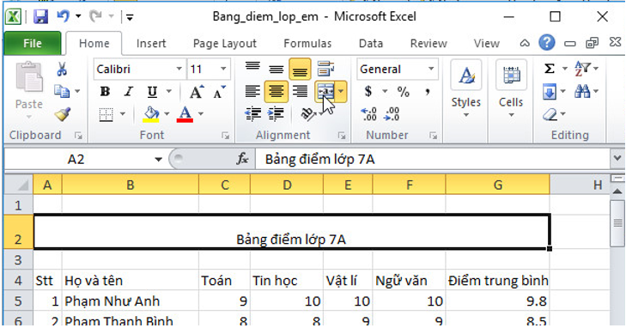Click the Save icon in quick access toolbar
Viewport: 626px width, 328px height.
pos(40,17)
